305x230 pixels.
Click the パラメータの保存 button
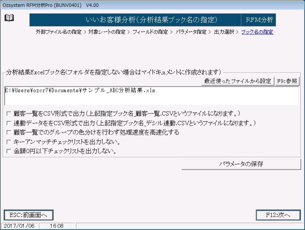point(241,164)
